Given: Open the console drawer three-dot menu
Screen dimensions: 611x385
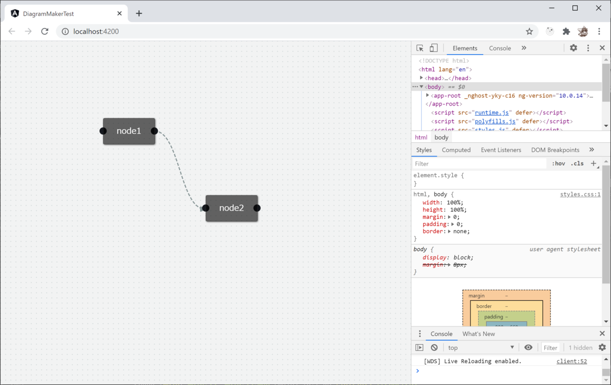Looking at the screenshot, I should (420, 334).
